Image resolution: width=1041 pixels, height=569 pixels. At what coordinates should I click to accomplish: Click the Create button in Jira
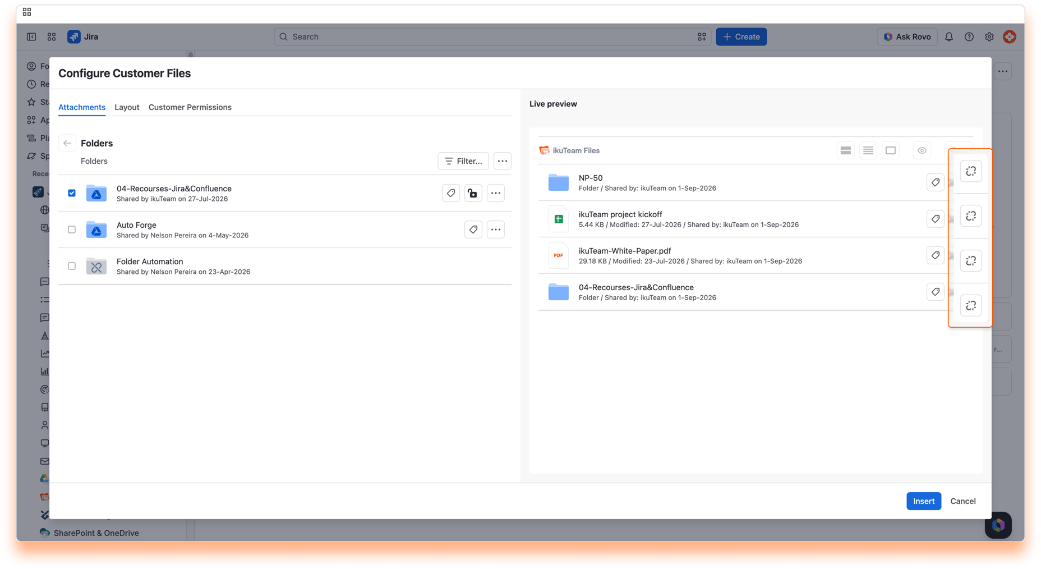tap(741, 36)
